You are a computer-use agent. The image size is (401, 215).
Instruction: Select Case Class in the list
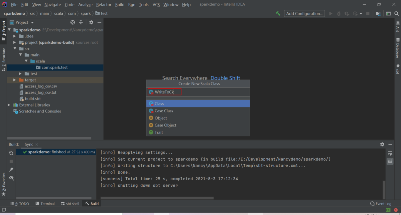click(x=198, y=111)
